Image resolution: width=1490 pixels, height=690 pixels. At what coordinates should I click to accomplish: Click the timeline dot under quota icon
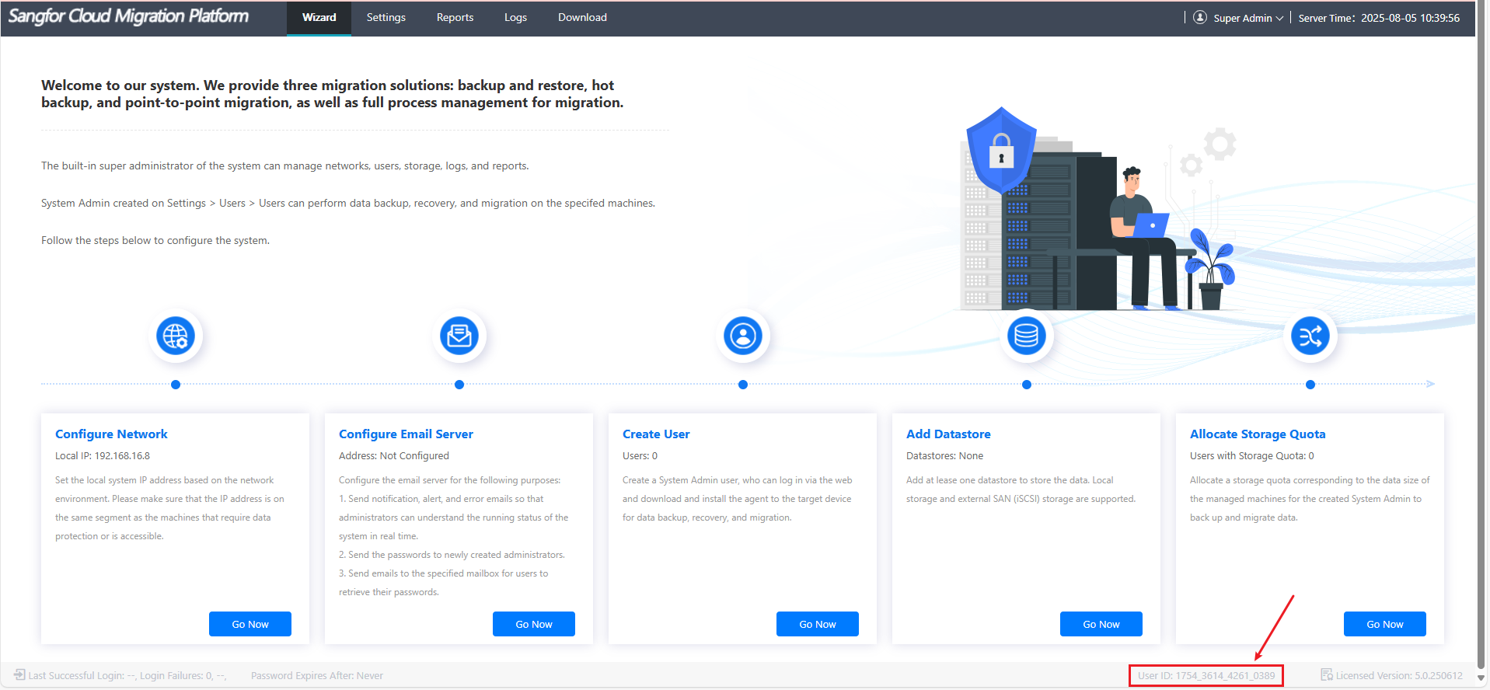pos(1310,385)
